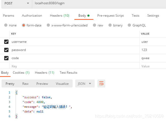This screenshot has height=121, width=166.
Task: Click the empty Key placeholder field
Action: [x=74, y=65]
